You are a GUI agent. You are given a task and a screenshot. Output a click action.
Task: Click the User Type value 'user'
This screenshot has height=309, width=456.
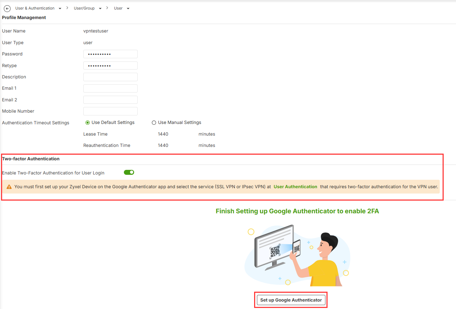[88, 43]
